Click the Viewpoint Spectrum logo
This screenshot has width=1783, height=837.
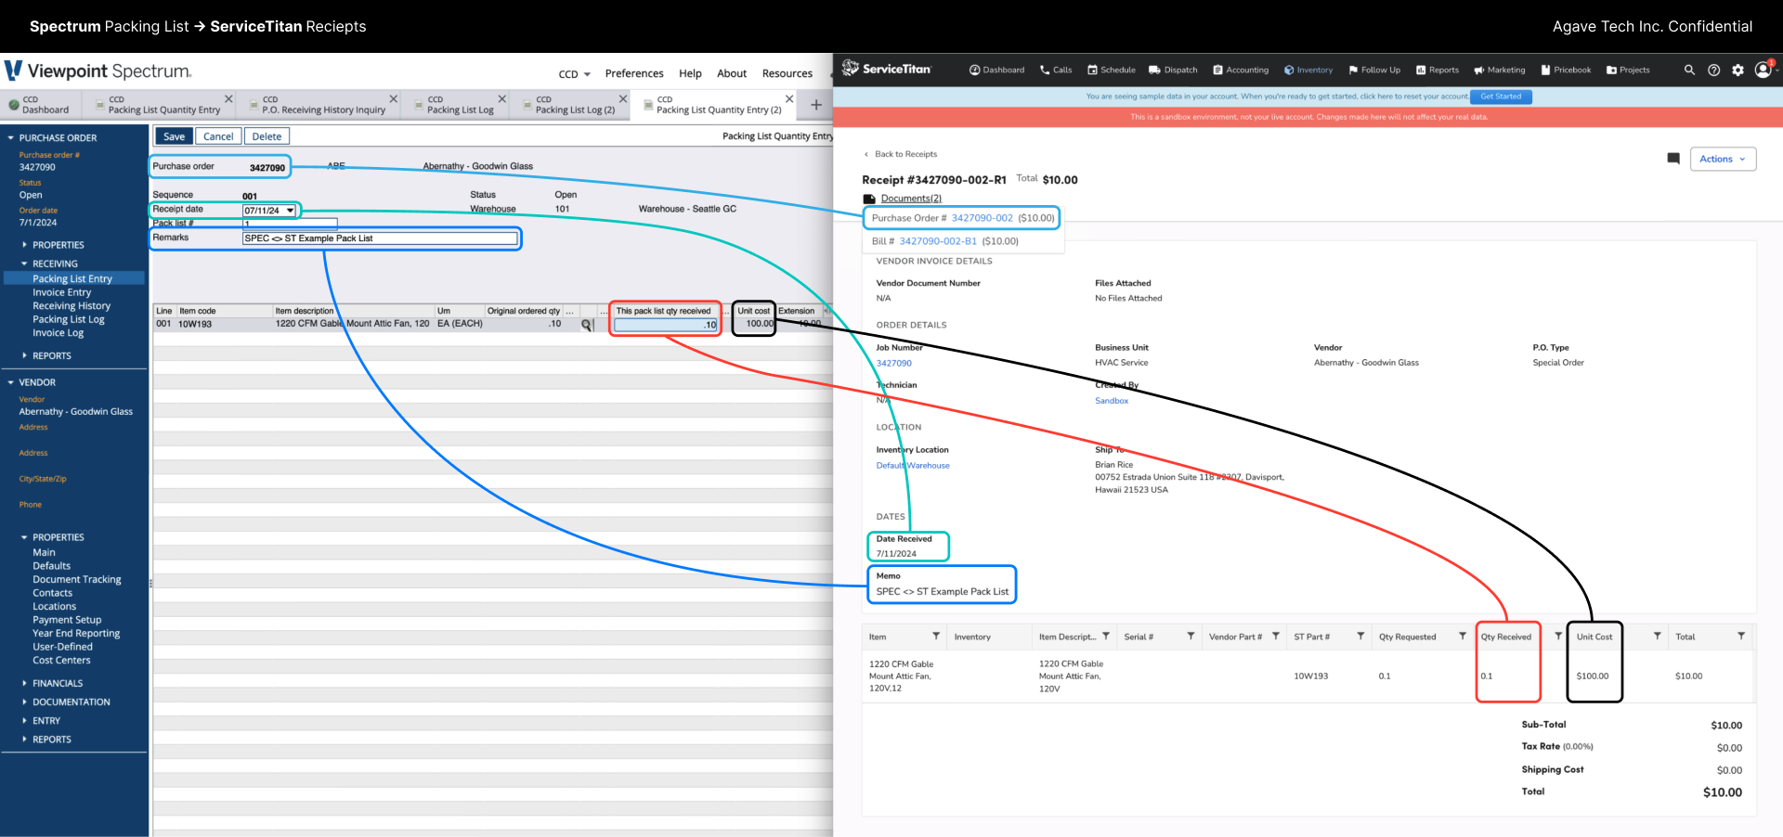point(98,71)
